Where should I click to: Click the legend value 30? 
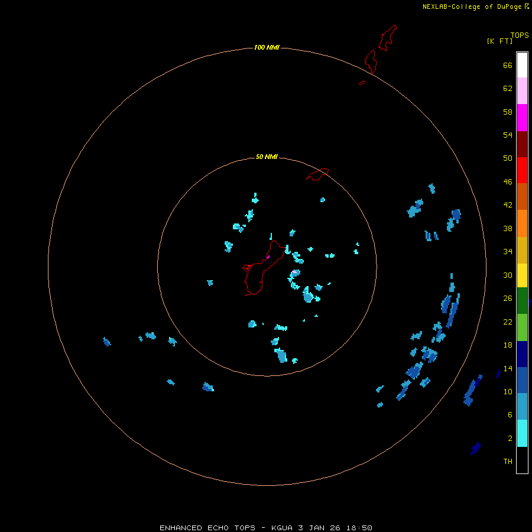point(508,275)
